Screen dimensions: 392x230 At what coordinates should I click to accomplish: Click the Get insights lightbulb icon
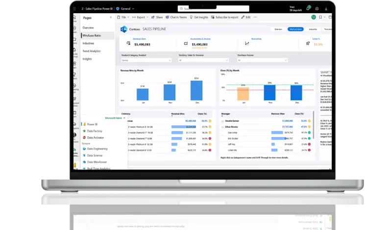(191, 17)
